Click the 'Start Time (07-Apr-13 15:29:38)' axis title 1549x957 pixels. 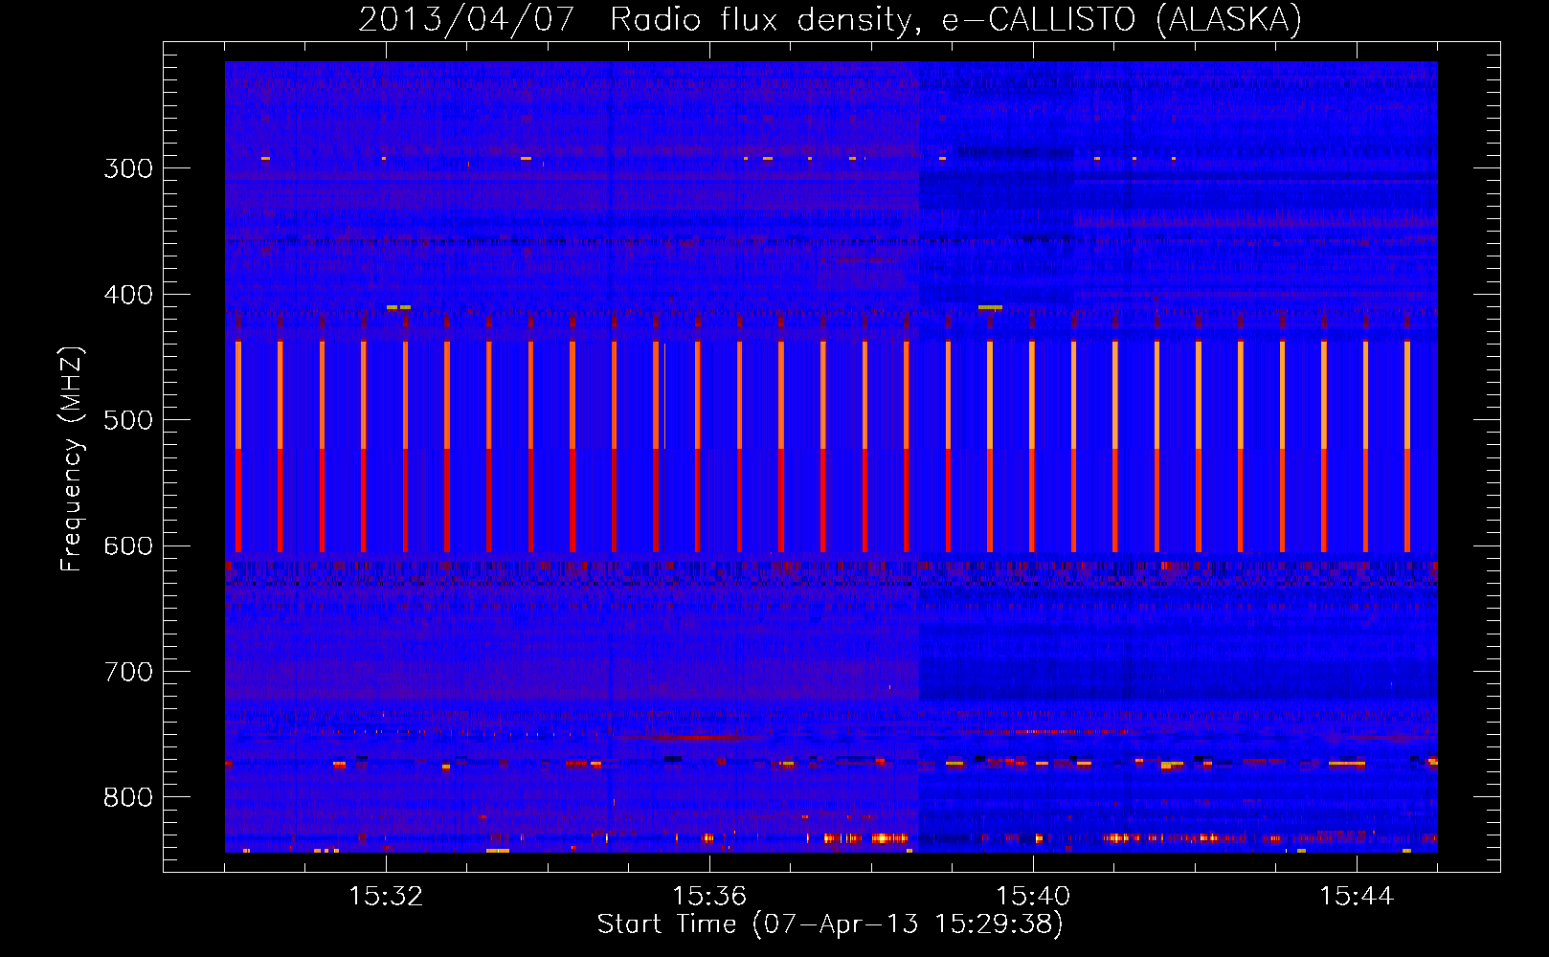pyautogui.click(x=830, y=924)
